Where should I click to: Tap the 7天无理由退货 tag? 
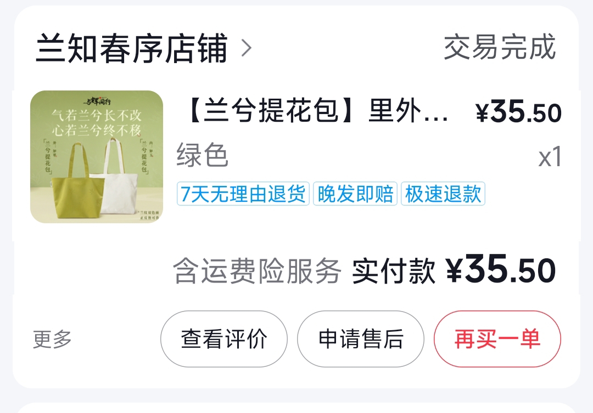point(243,194)
